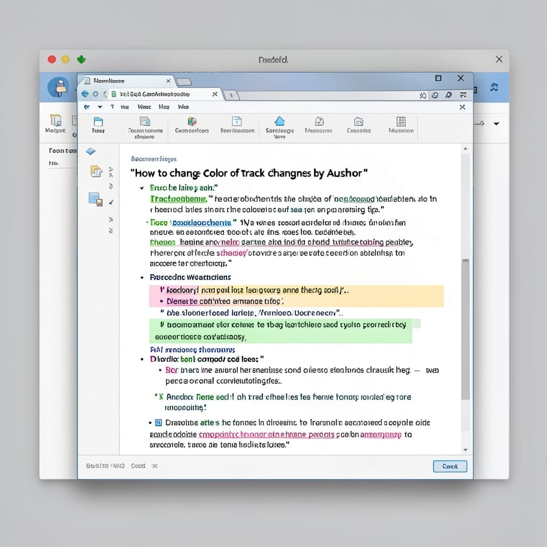This screenshot has height=547, width=547.
Task: Open a new tab next to Noonlioom
Action: point(184,82)
